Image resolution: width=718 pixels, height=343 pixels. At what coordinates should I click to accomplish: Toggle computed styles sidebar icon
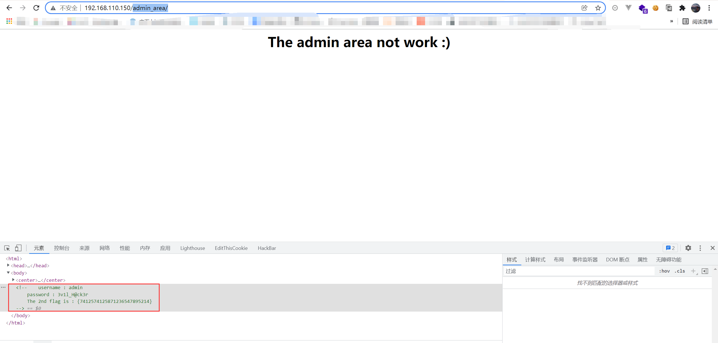tap(705, 271)
